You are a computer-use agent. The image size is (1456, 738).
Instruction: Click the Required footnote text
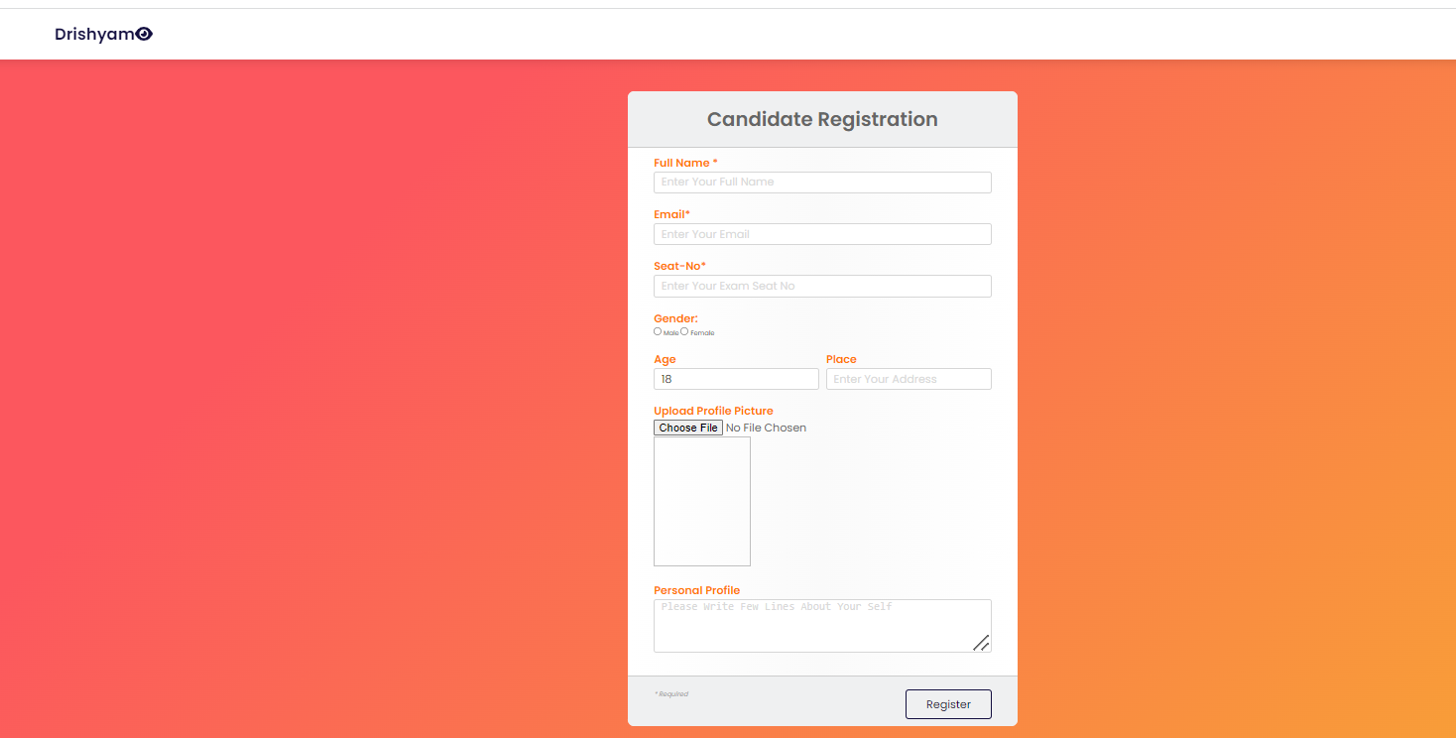670,693
